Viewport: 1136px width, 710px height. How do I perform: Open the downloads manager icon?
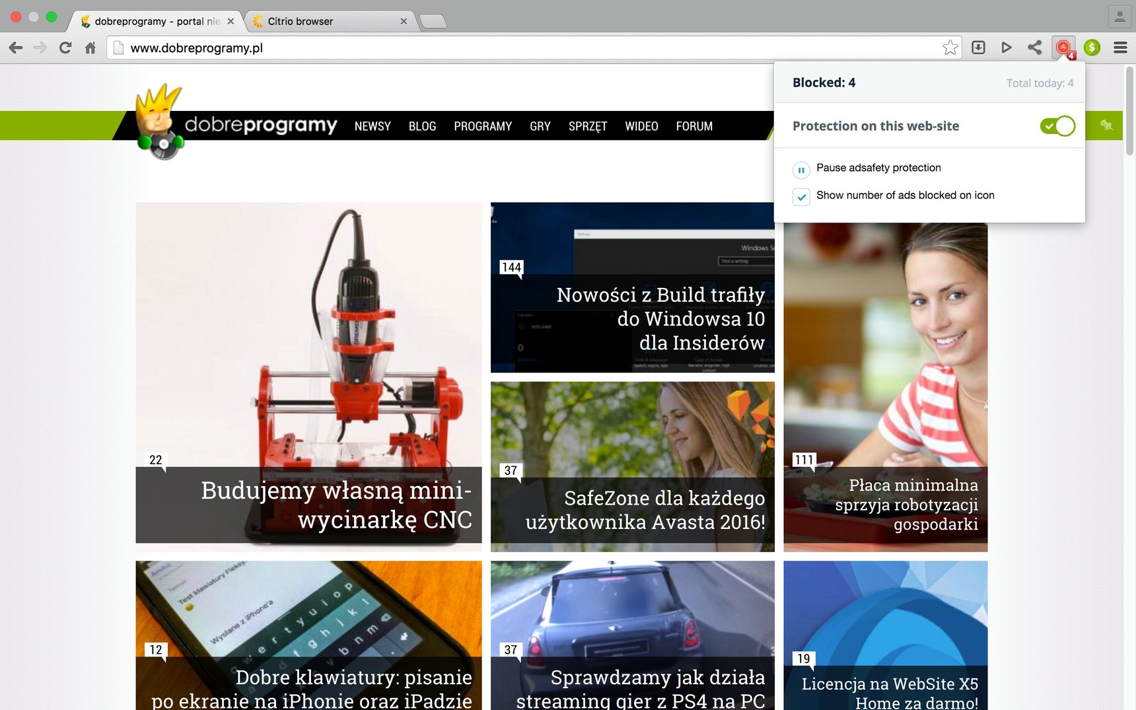[978, 48]
